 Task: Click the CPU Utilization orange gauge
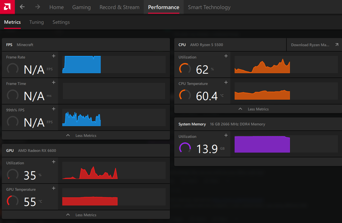point(185,69)
